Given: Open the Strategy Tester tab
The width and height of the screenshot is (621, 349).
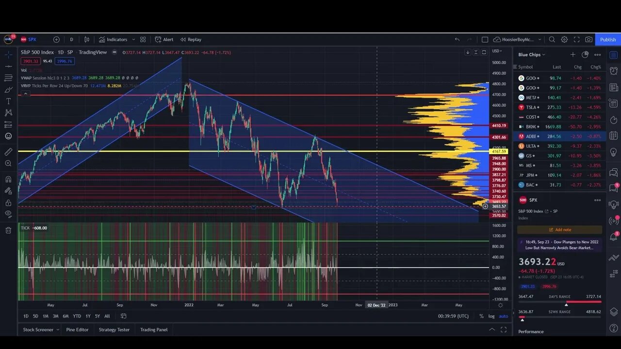Looking at the screenshot, I should pos(114,330).
